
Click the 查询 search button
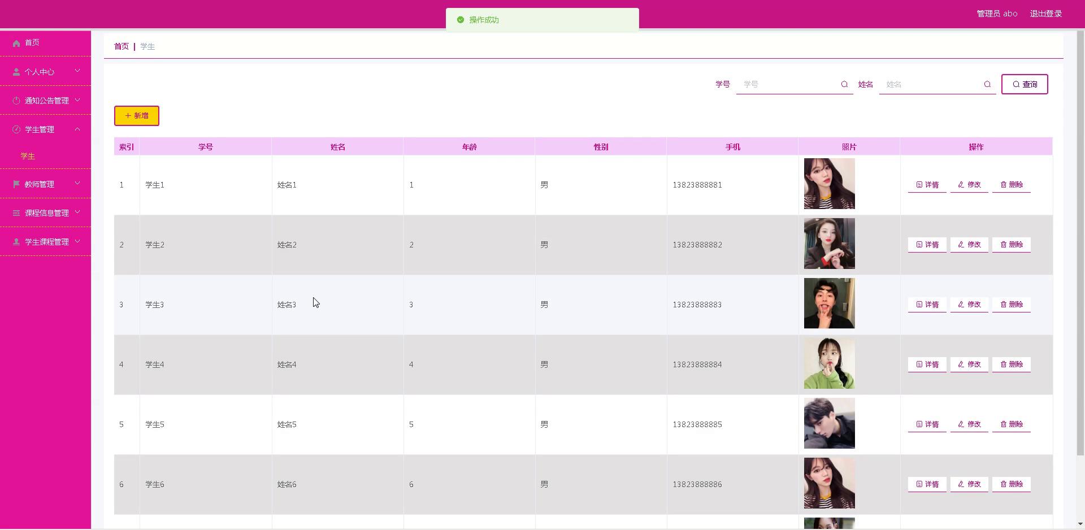pos(1024,84)
